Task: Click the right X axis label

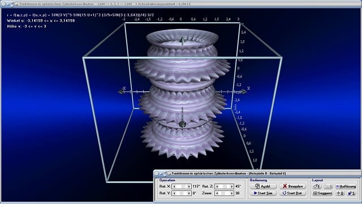Action: [x=249, y=88]
